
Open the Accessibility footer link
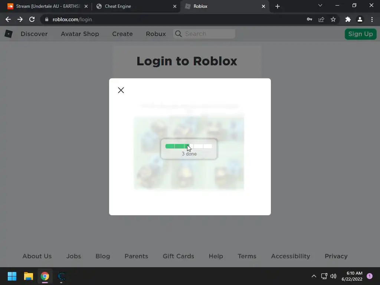tap(291, 256)
